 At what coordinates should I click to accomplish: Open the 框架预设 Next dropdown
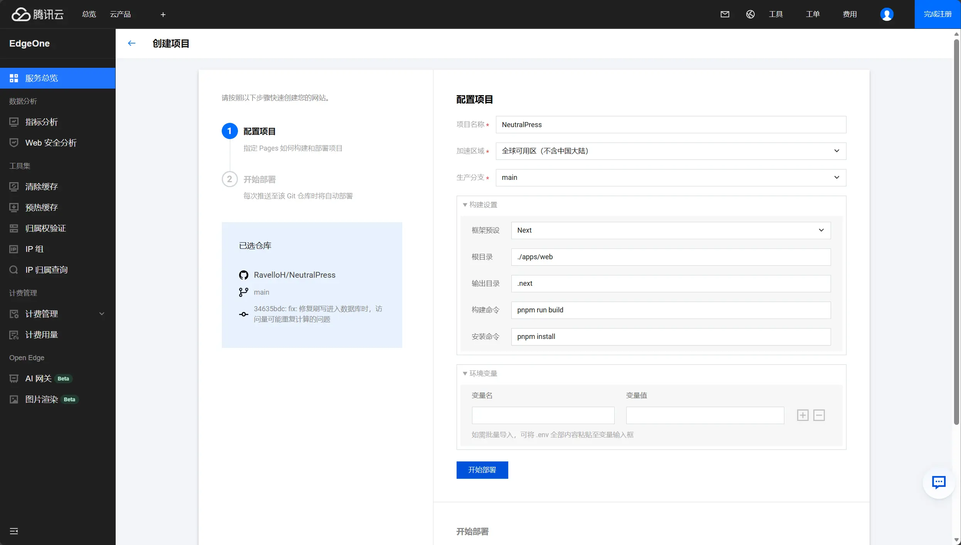coord(671,230)
